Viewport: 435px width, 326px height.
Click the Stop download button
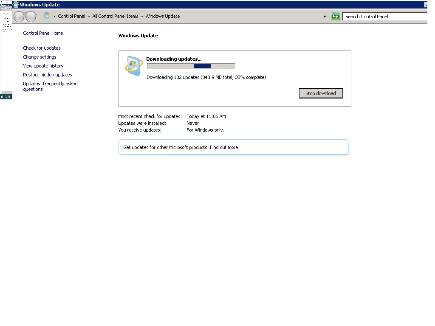tap(321, 93)
